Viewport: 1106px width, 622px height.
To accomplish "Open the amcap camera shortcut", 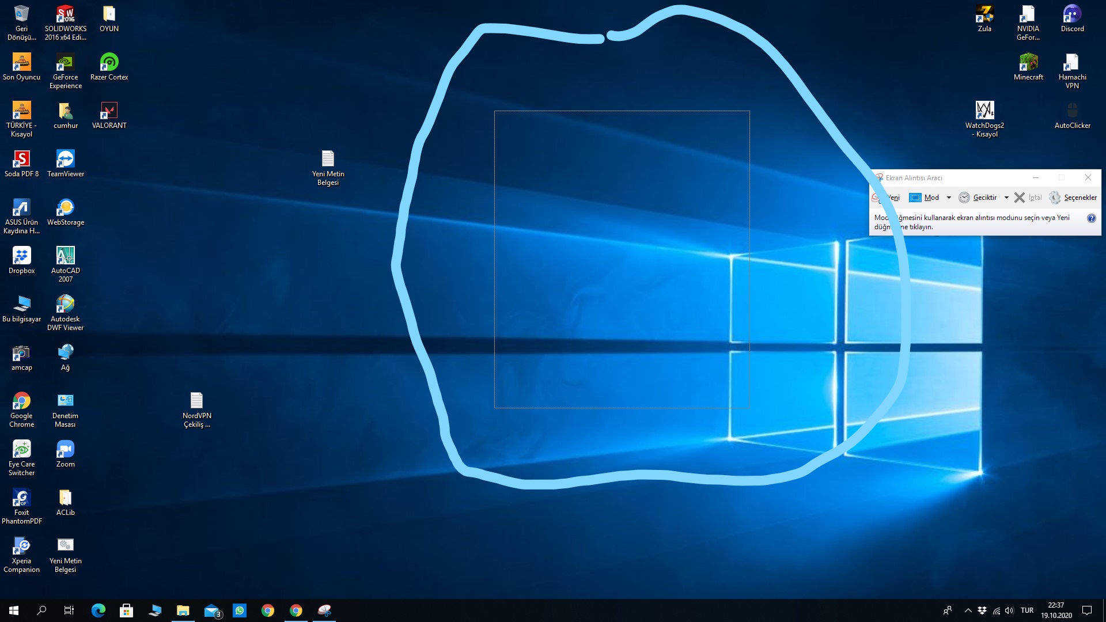I will click(21, 357).
